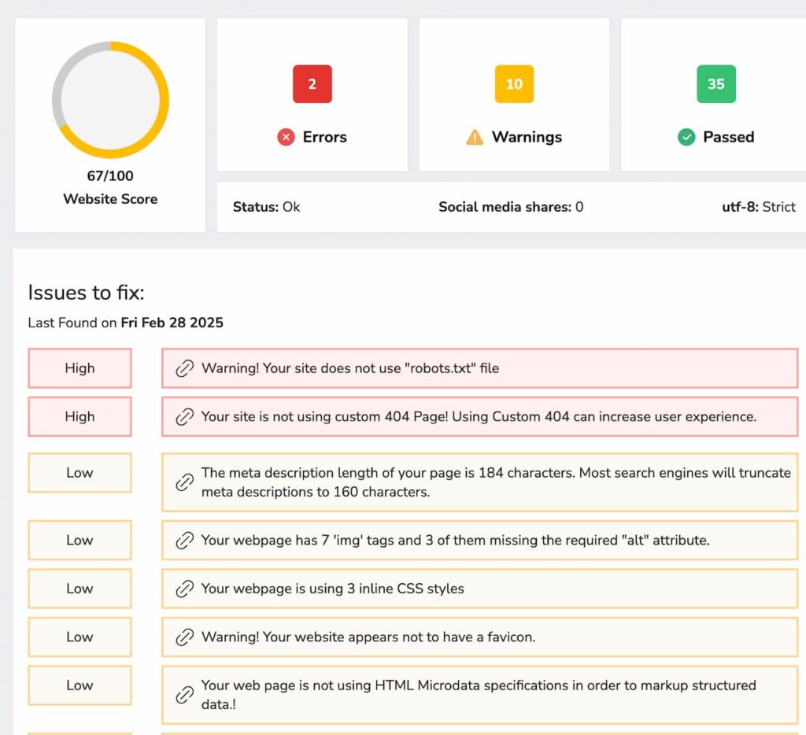Select the Low badge on the favicon row

click(79, 637)
